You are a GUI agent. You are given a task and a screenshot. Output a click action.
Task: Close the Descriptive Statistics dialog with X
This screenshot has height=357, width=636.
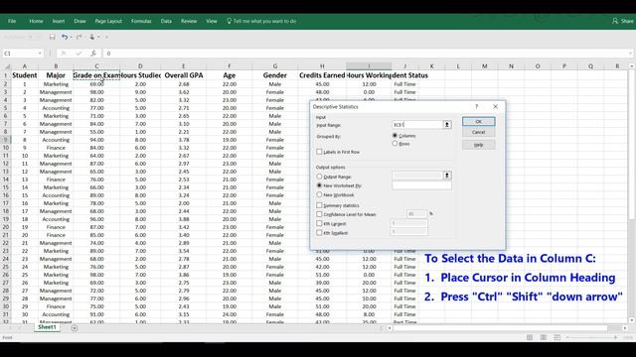[495, 106]
